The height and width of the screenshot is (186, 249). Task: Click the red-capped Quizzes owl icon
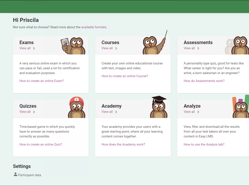click(76, 108)
